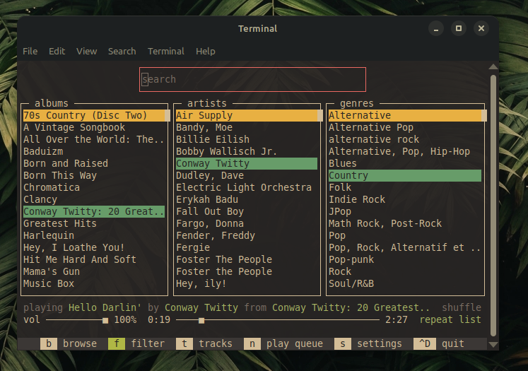Open the Help menu
Screen dimensions: 528x371
(206, 51)
